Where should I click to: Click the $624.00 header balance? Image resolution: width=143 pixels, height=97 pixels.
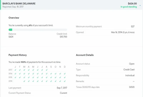point(132,4)
